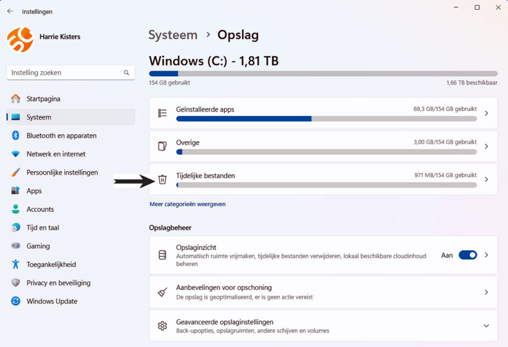Open Tijd en taal settings
The image size is (508, 347).
(44, 227)
